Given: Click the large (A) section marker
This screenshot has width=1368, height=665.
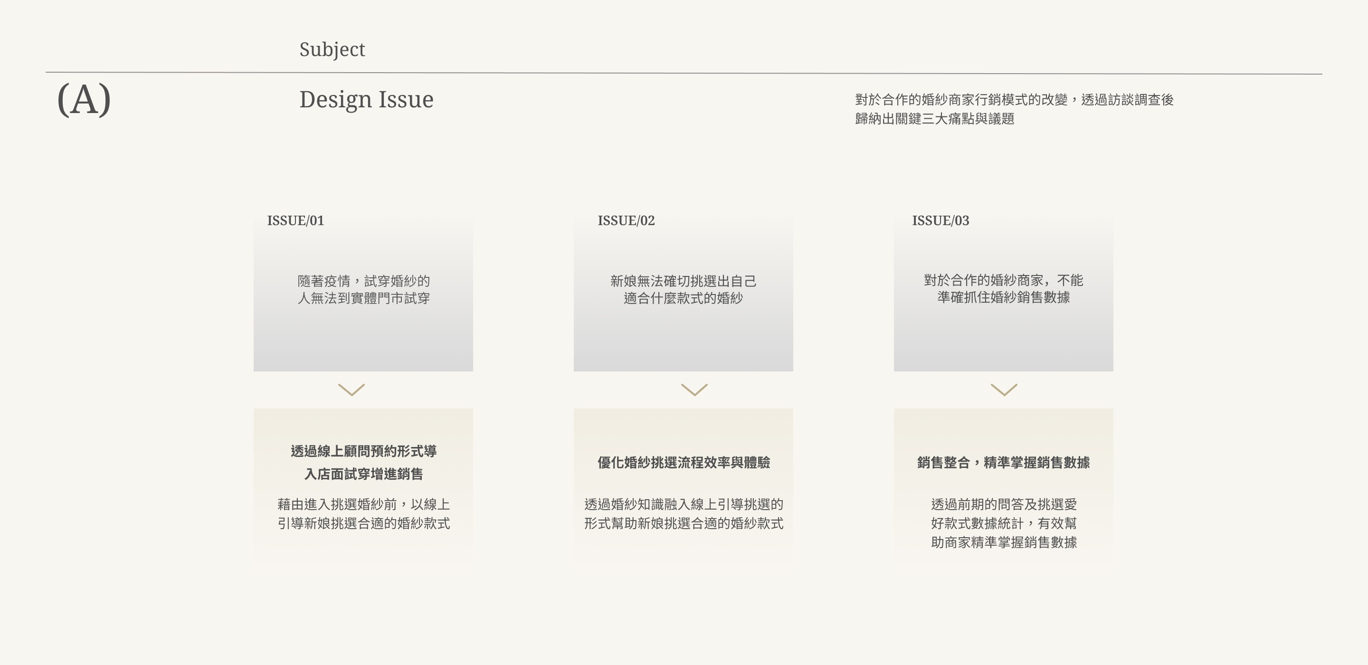Looking at the screenshot, I should pos(84,99).
